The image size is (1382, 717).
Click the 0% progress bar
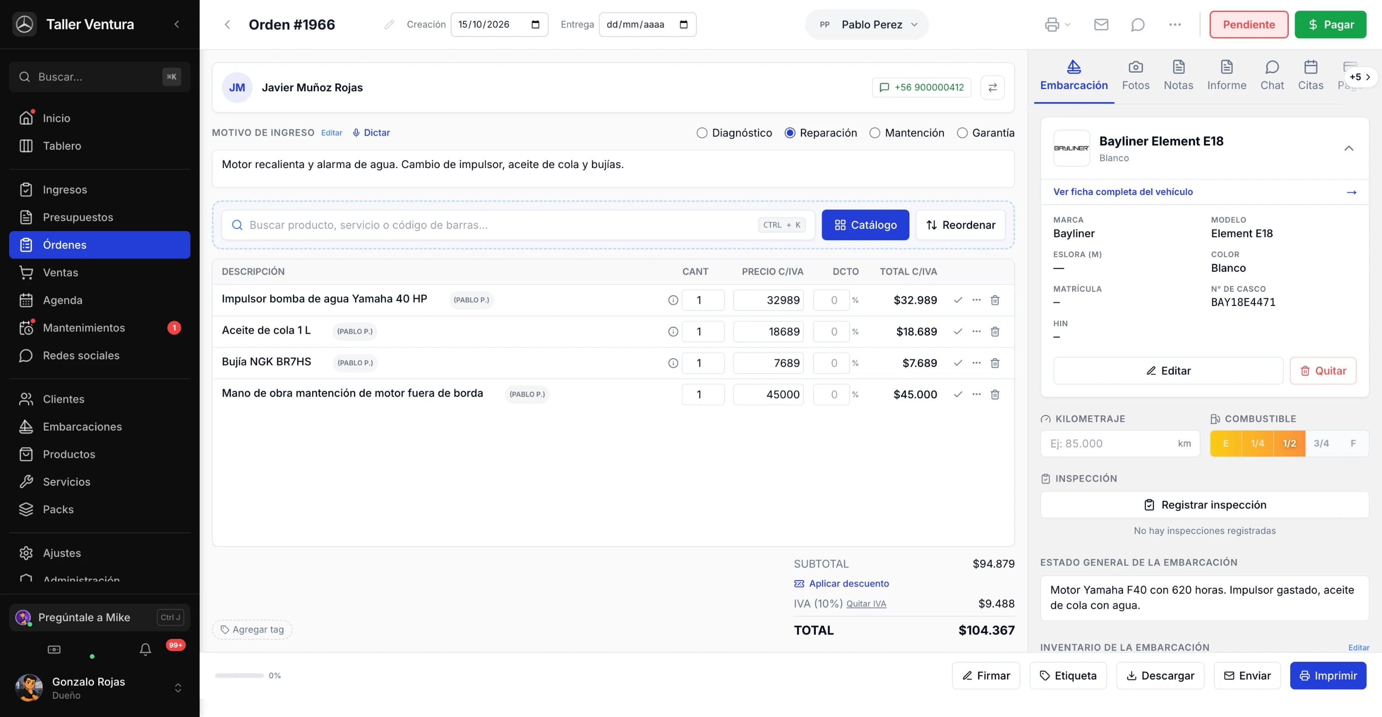pyautogui.click(x=239, y=676)
